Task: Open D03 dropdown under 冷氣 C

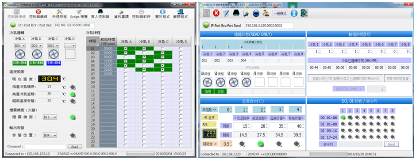Action: pyautogui.click(x=53, y=46)
